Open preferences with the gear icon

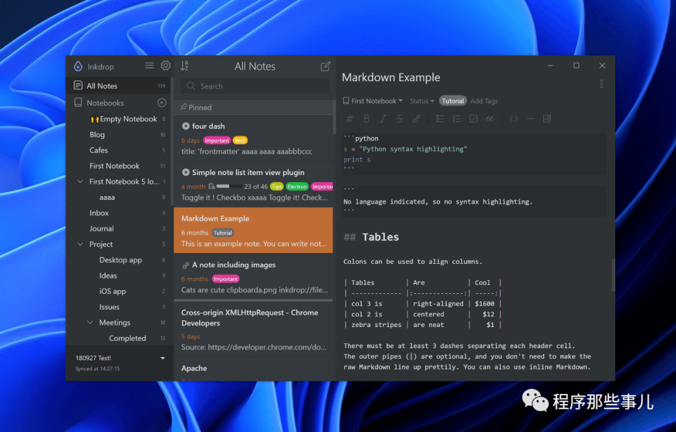tap(165, 66)
